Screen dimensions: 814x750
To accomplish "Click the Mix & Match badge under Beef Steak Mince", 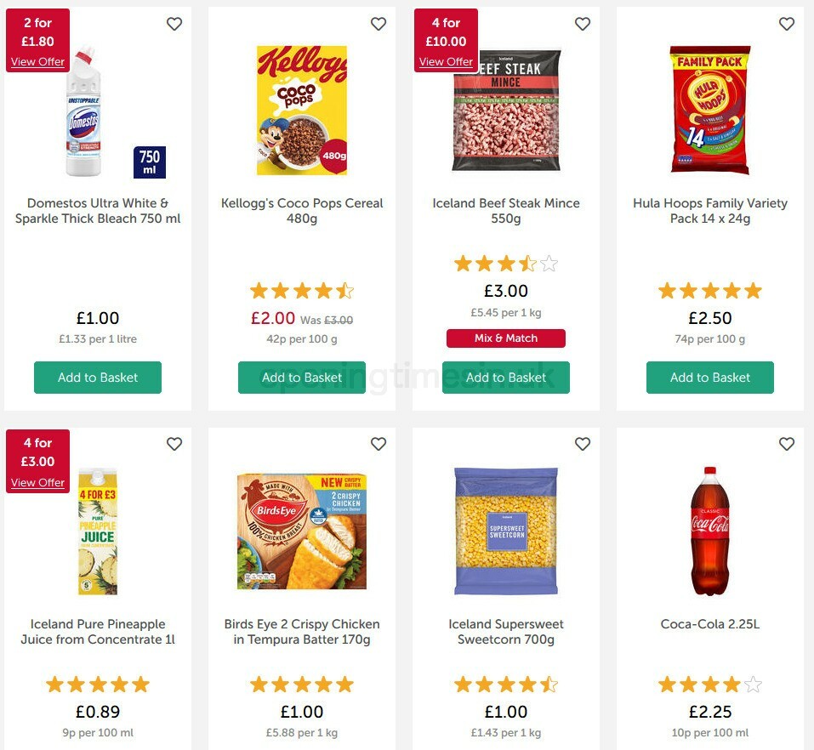I will coord(506,338).
